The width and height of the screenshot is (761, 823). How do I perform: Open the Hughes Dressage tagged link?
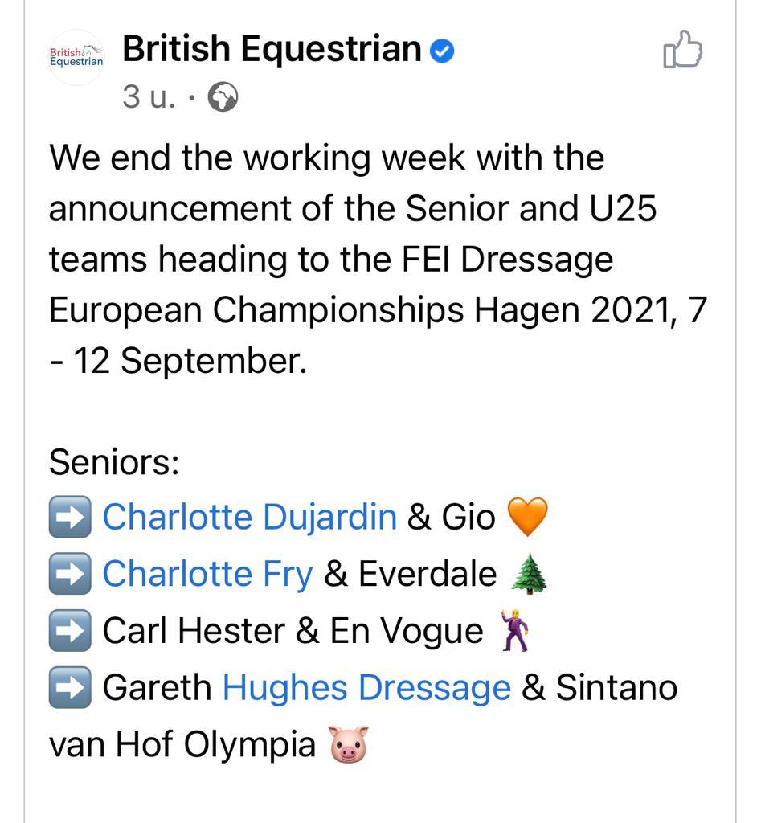[x=367, y=688]
